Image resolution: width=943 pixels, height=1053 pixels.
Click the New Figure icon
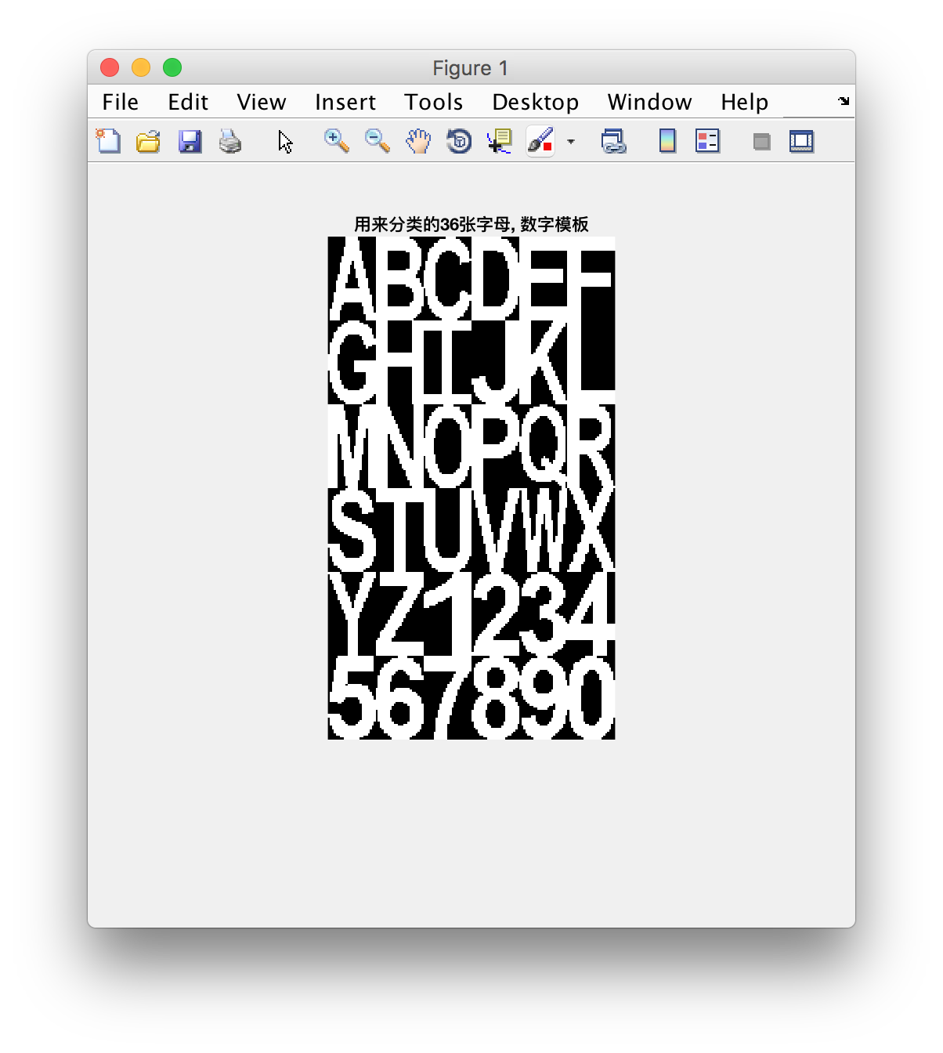[x=108, y=141]
